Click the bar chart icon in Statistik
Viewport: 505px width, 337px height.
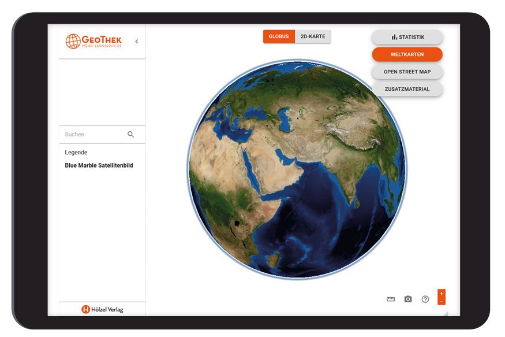[394, 37]
